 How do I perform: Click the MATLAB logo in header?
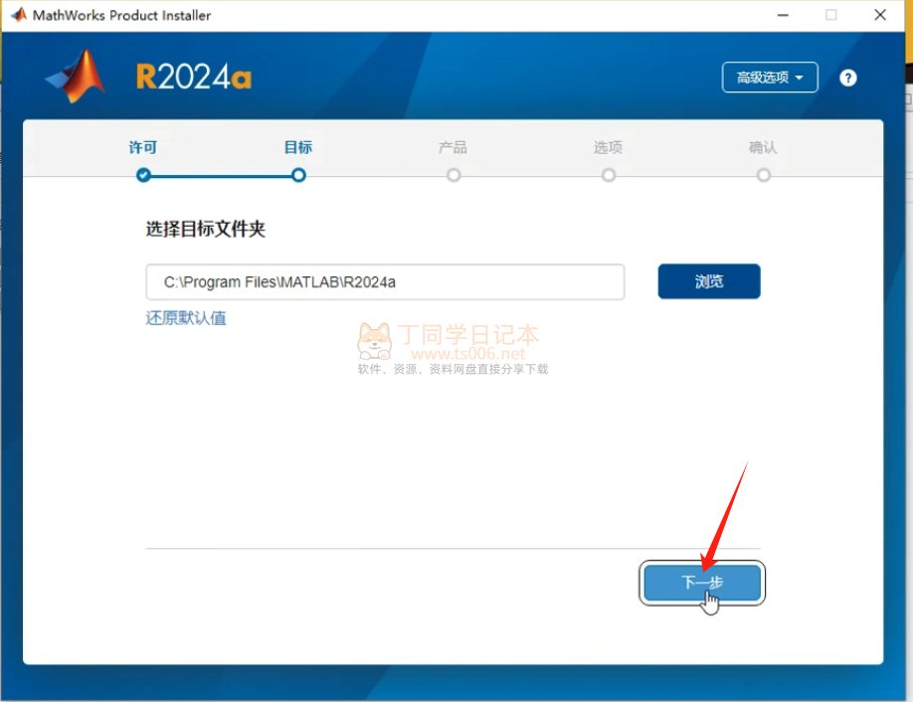(x=76, y=77)
